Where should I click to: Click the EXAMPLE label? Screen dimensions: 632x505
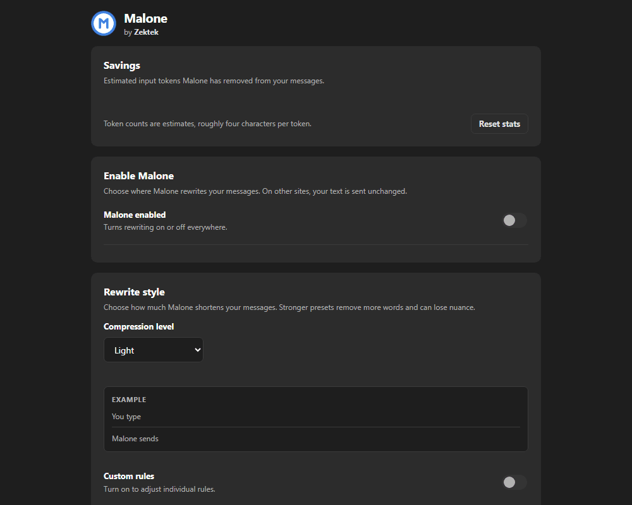tap(129, 400)
